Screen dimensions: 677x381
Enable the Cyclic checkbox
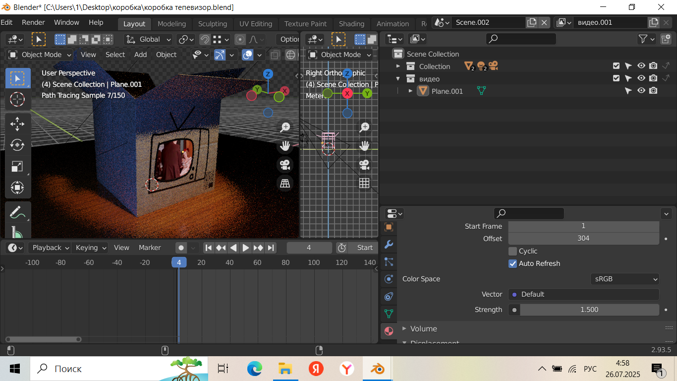coord(513,252)
